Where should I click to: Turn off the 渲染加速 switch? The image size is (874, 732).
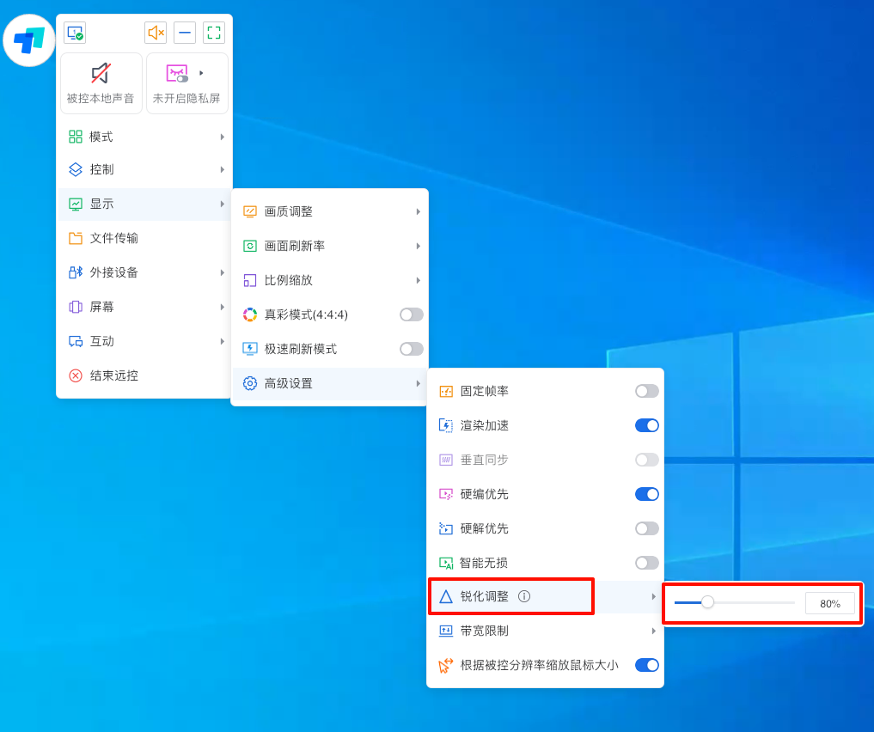646,425
